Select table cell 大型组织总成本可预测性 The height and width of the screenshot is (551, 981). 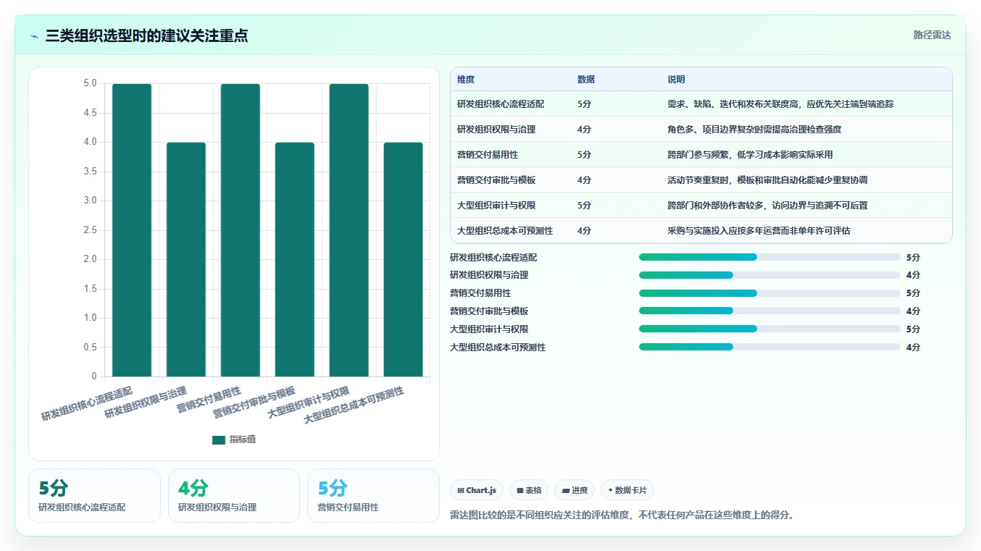505,231
